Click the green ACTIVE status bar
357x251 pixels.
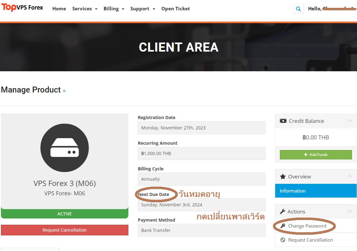(x=65, y=213)
